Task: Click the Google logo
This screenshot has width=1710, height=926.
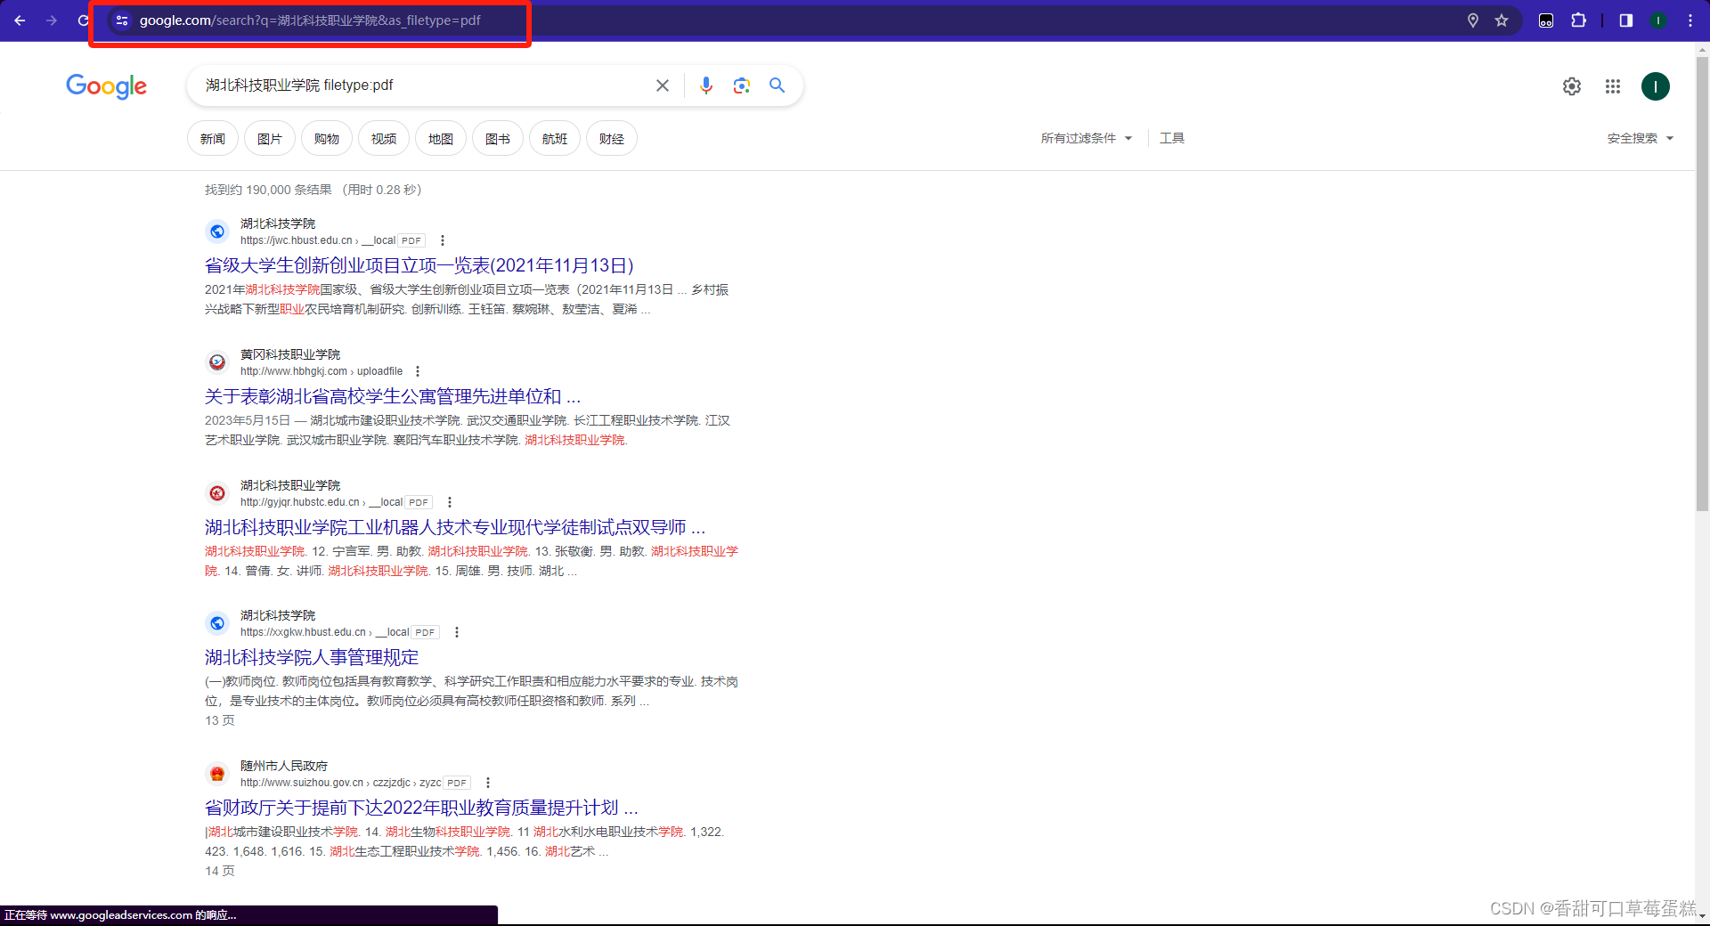Action: 106,86
